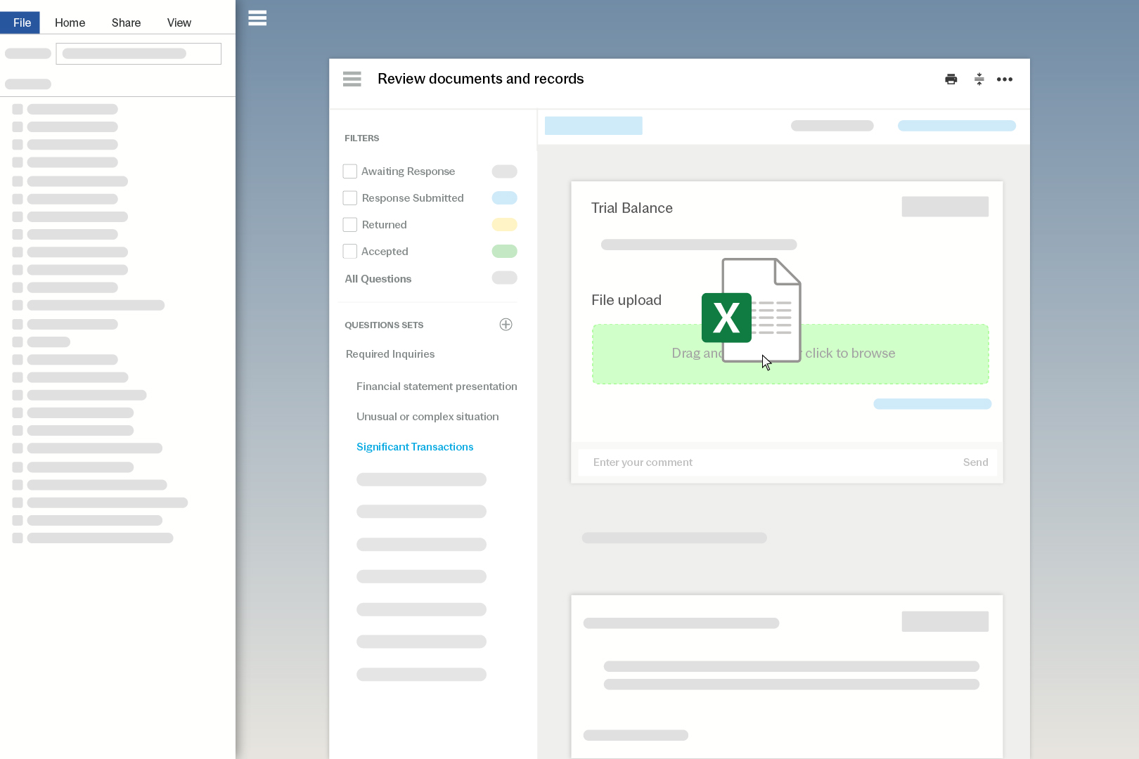Open the File menu tab
The image size is (1139, 759).
[x=22, y=22]
